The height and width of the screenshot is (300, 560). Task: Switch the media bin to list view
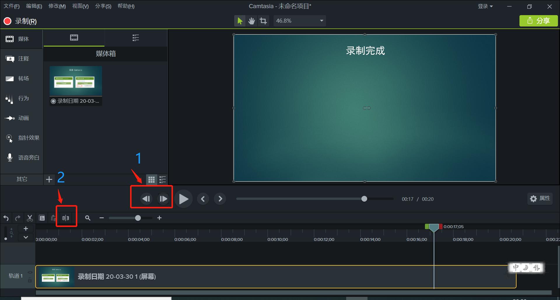[x=162, y=180]
